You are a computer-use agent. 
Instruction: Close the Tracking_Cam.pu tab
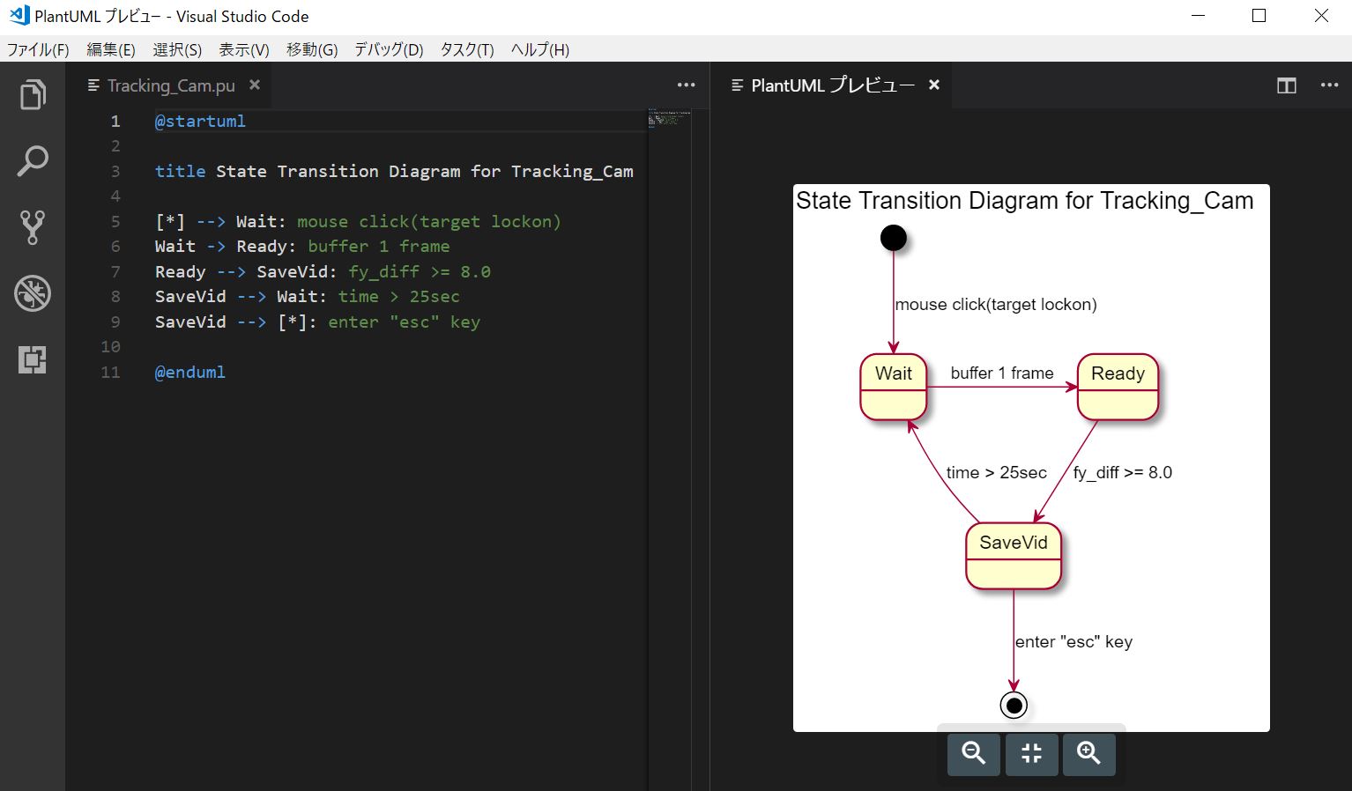(x=254, y=85)
